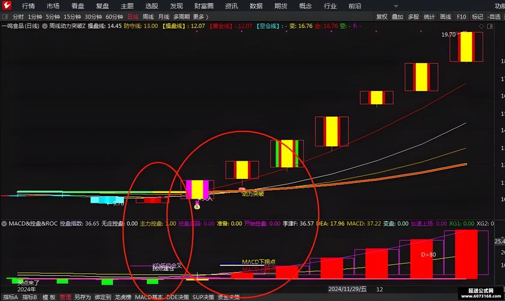Open the 财富圈 menu

[203, 6]
